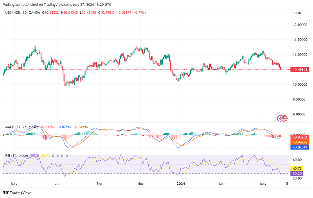Click the yellow 40.72 RSI axis tag

pos(298,167)
